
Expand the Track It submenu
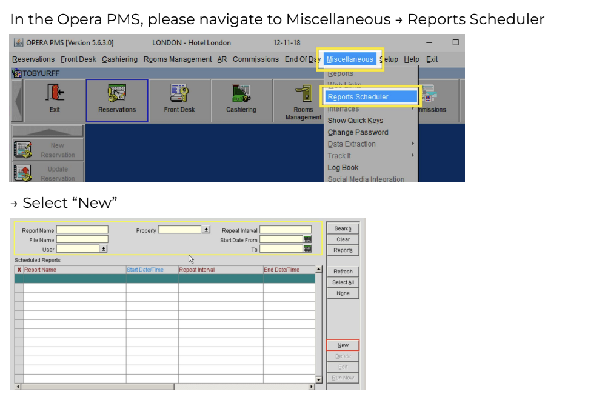click(370, 156)
